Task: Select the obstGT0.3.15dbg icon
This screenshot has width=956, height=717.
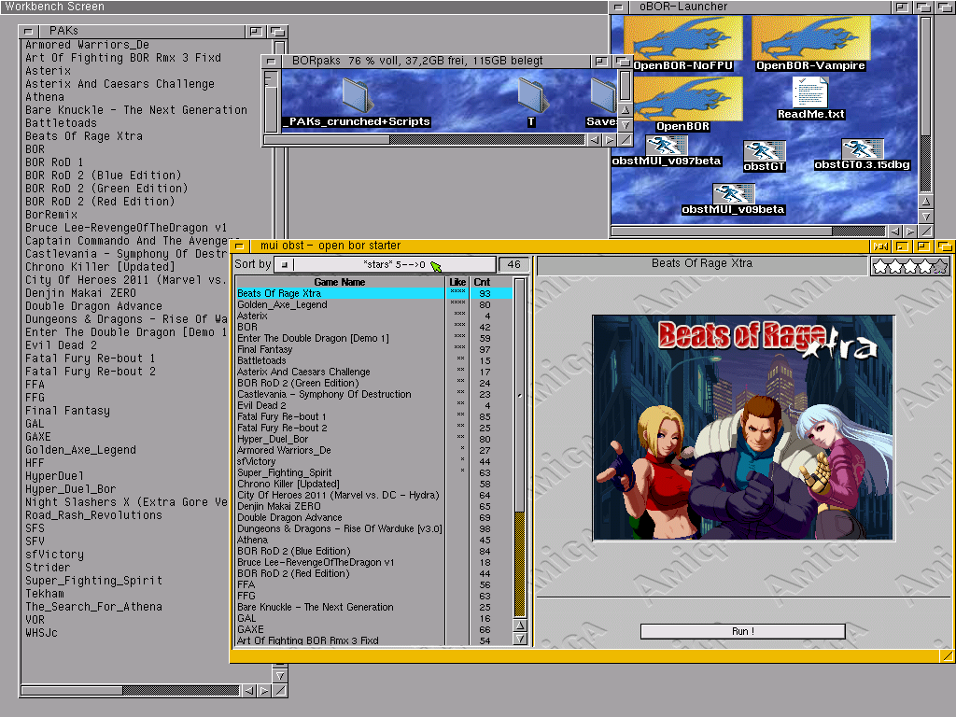Action: coord(862,150)
